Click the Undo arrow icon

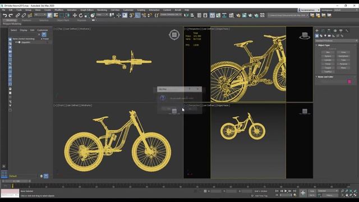coord(5,15)
